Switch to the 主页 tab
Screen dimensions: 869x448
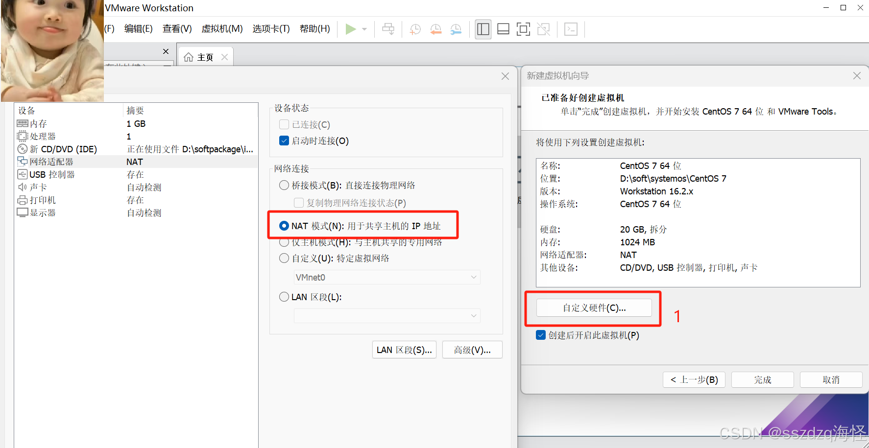206,57
